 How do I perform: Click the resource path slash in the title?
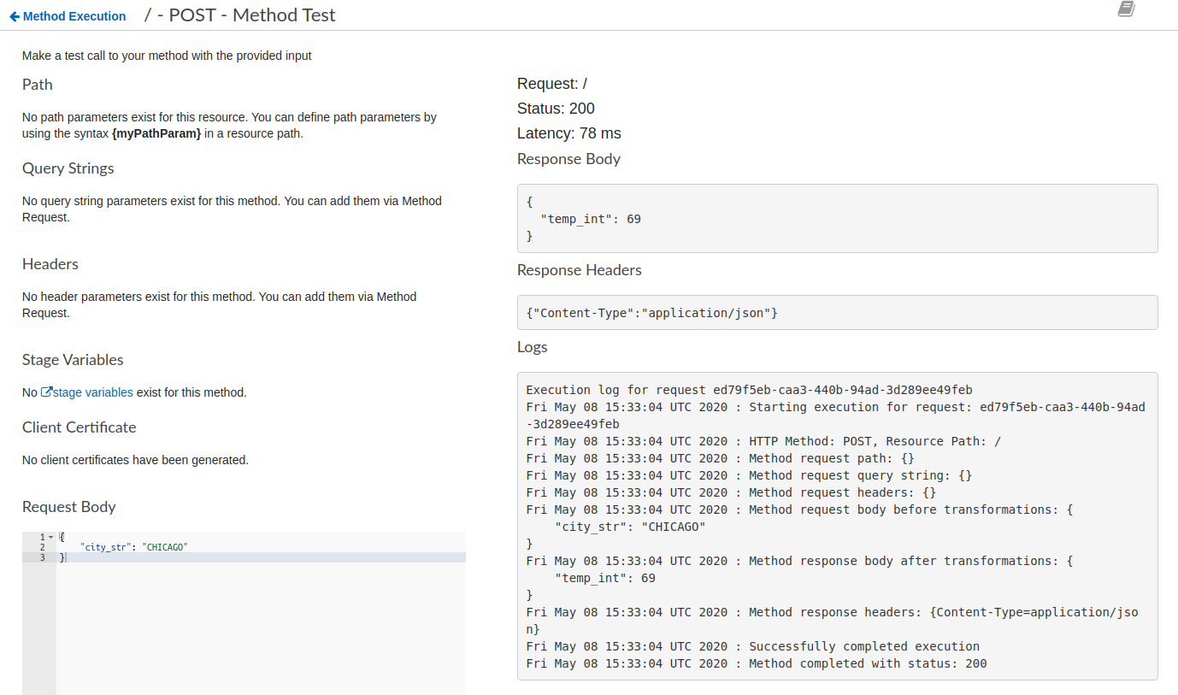147,15
